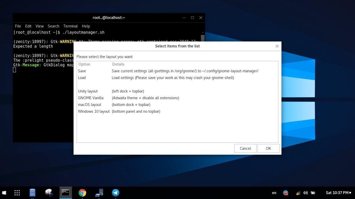The height and width of the screenshot is (199, 355).
Task: Open the terminal's Search menu
Action: click(53, 26)
